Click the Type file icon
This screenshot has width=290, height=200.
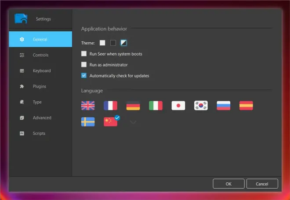coord(22,102)
